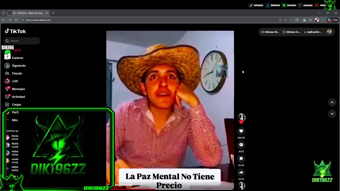Viewport: 340px width, 191px height.
Task: Go forward in browser history
Action: [10, 20]
